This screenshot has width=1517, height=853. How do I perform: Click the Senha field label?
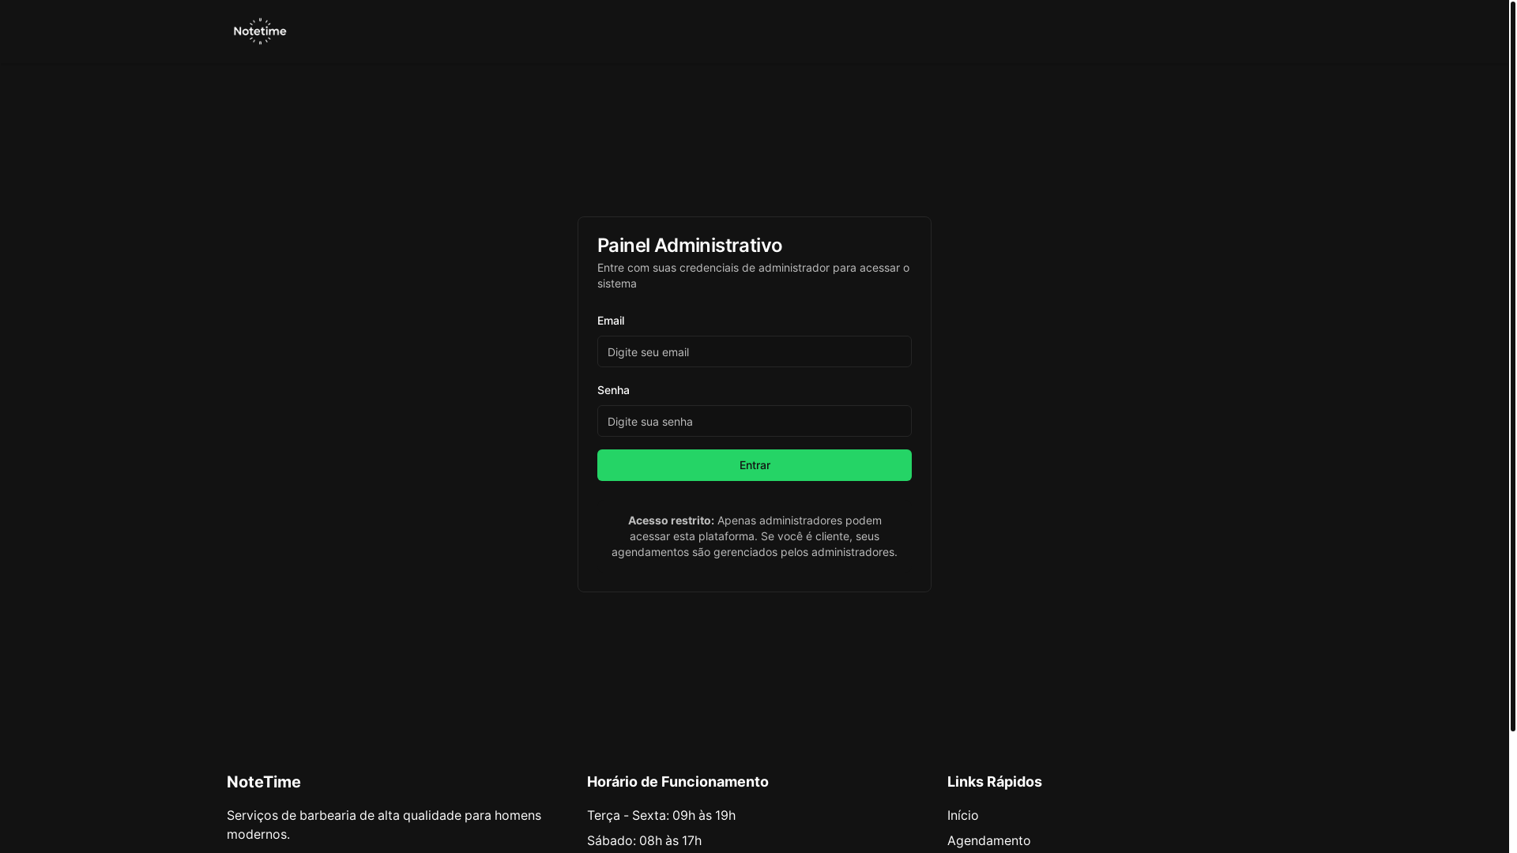pyautogui.click(x=613, y=390)
